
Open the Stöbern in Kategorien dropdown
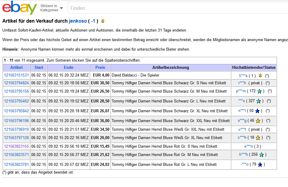[x=52, y=8]
